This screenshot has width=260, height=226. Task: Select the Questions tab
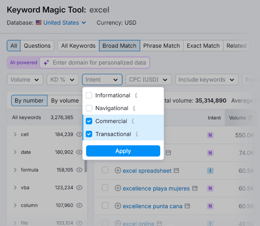pos(37,46)
